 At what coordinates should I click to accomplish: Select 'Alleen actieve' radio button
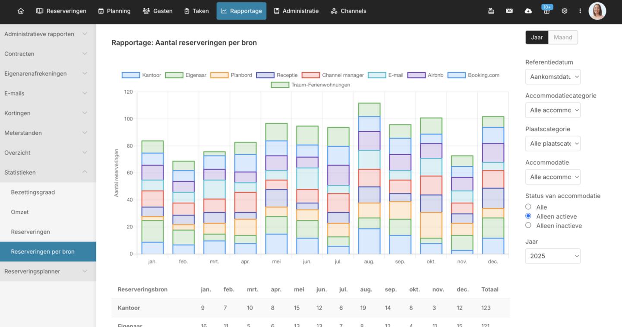(x=528, y=216)
